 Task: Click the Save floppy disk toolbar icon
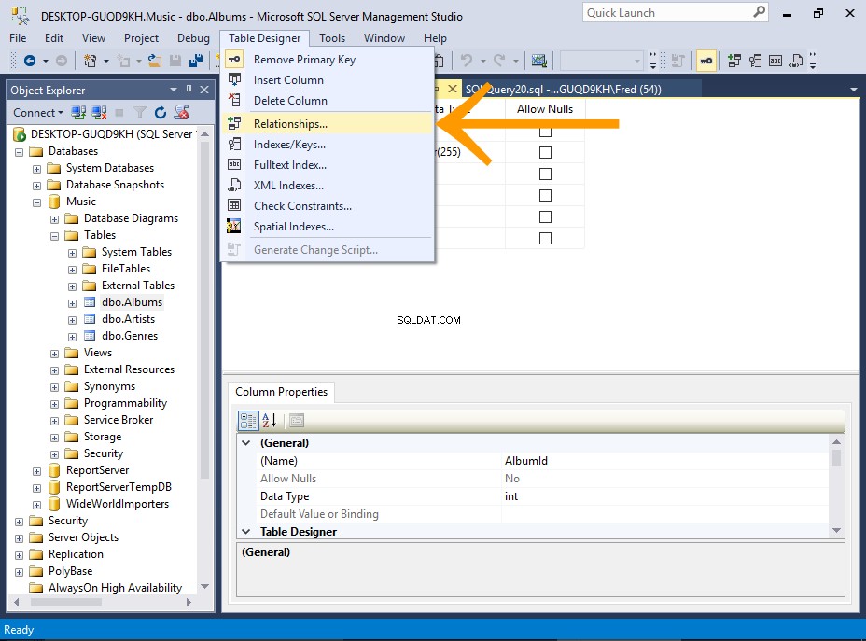[175, 61]
